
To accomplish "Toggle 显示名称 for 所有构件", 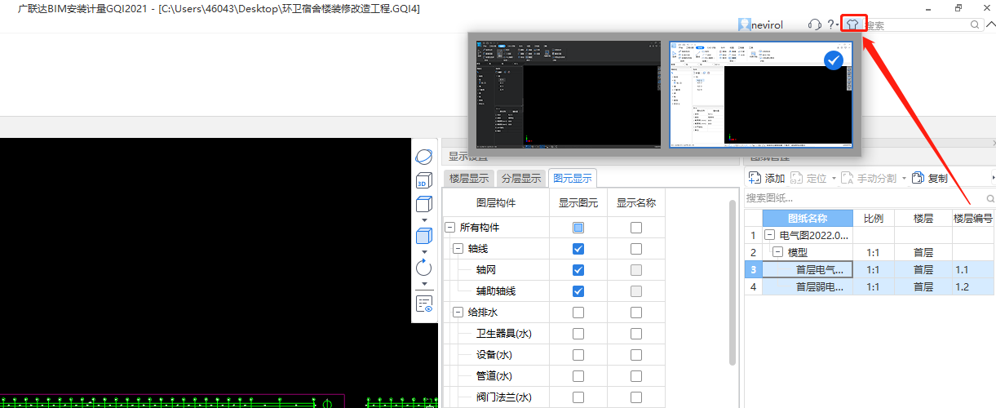I will coord(636,227).
